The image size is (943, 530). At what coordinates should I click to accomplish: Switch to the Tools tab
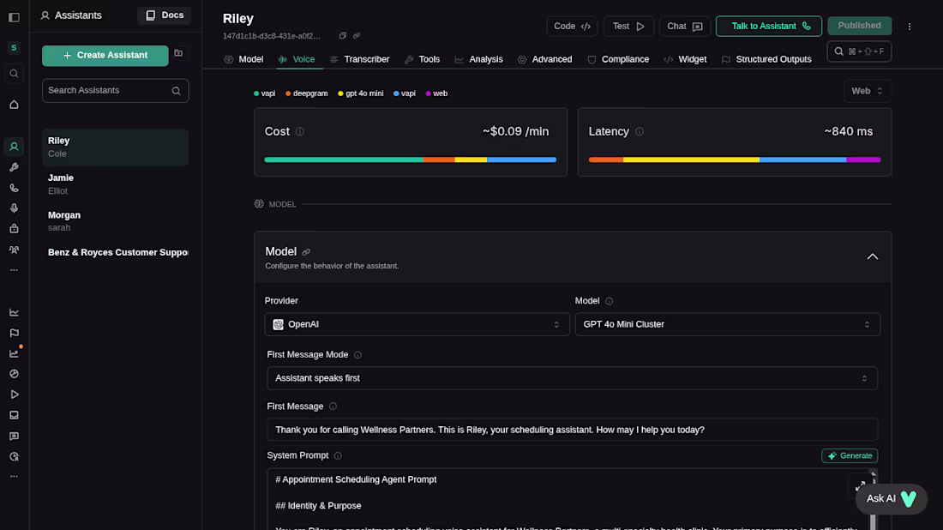pos(422,59)
